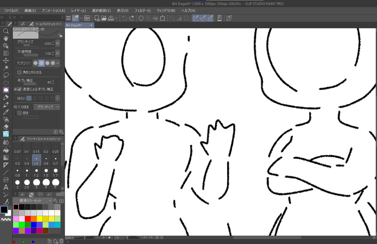Click the Save icon in the command bar

point(111,18)
